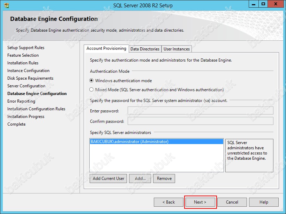Minimize the setup window
The image size is (286, 214).
pyautogui.click(x=254, y=4)
